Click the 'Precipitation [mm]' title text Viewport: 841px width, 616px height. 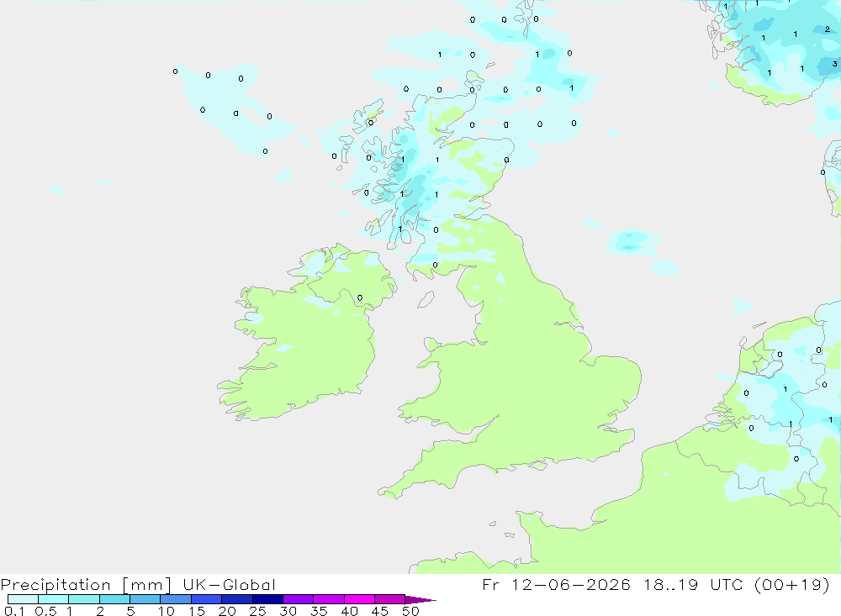coord(86,585)
